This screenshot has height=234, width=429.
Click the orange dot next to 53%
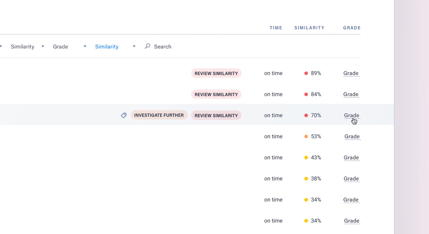tap(306, 136)
